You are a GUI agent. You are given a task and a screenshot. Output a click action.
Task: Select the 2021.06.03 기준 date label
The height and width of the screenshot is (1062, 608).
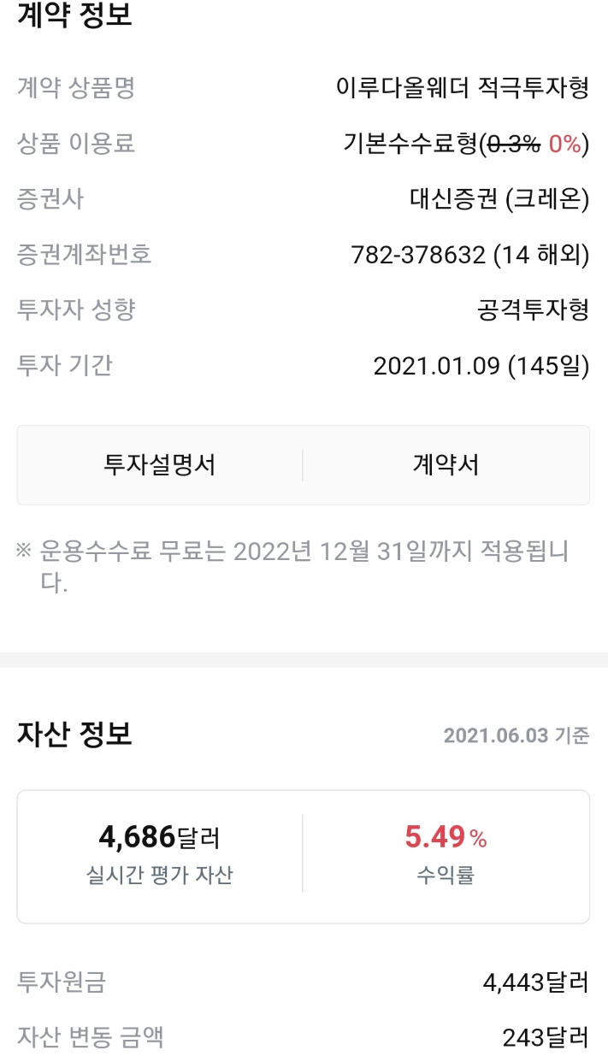pyautogui.click(x=518, y=735)
